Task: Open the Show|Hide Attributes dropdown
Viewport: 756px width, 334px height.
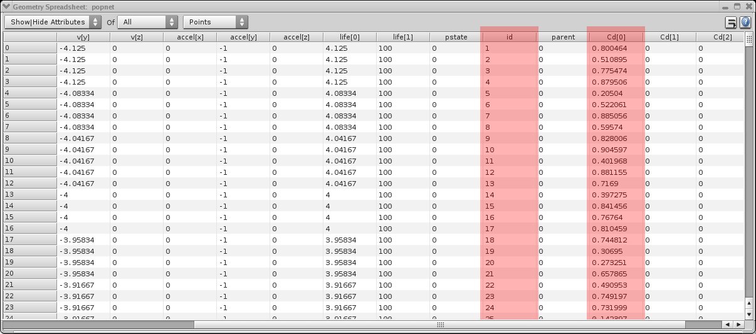Action: (53, 22)
